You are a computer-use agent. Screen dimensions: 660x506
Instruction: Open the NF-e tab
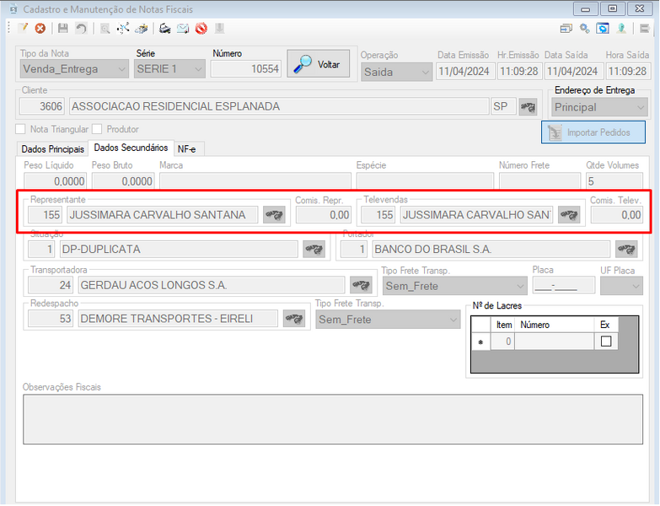point(187,149)
